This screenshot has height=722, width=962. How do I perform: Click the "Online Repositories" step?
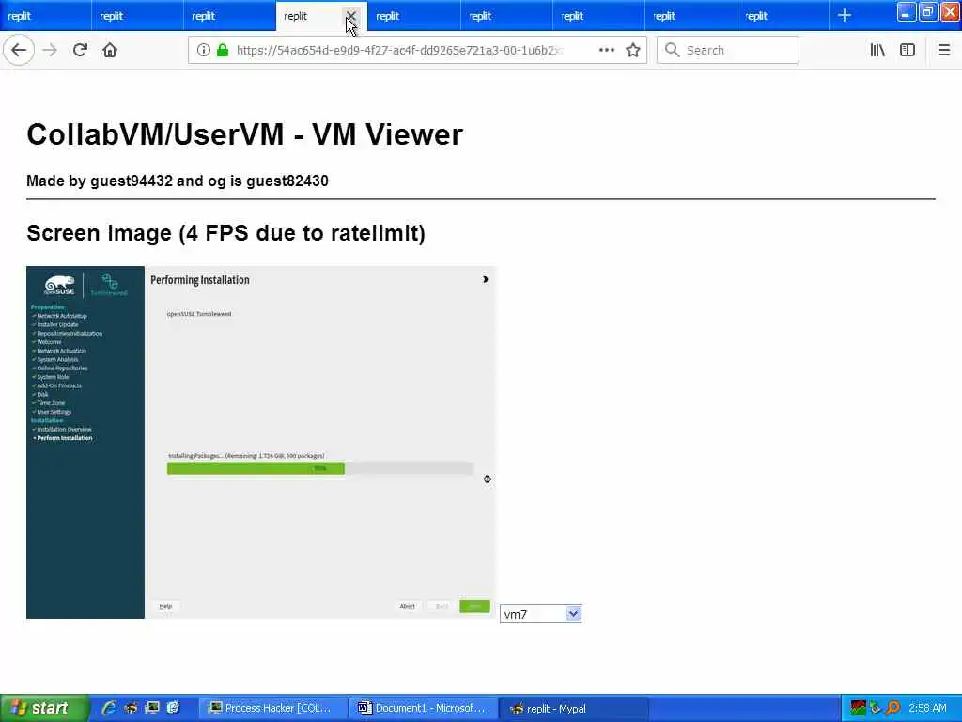coord(63,369)
